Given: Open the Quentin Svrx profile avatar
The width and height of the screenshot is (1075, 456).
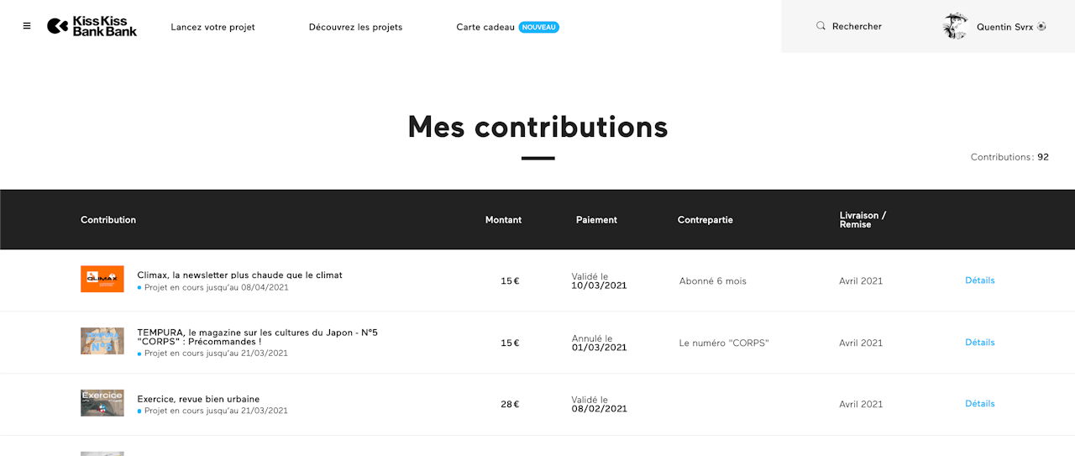Looking at the screenshot, I should (x=956, y=26).
